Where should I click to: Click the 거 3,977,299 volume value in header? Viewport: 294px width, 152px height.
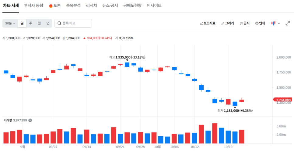(x=124, y=38)
